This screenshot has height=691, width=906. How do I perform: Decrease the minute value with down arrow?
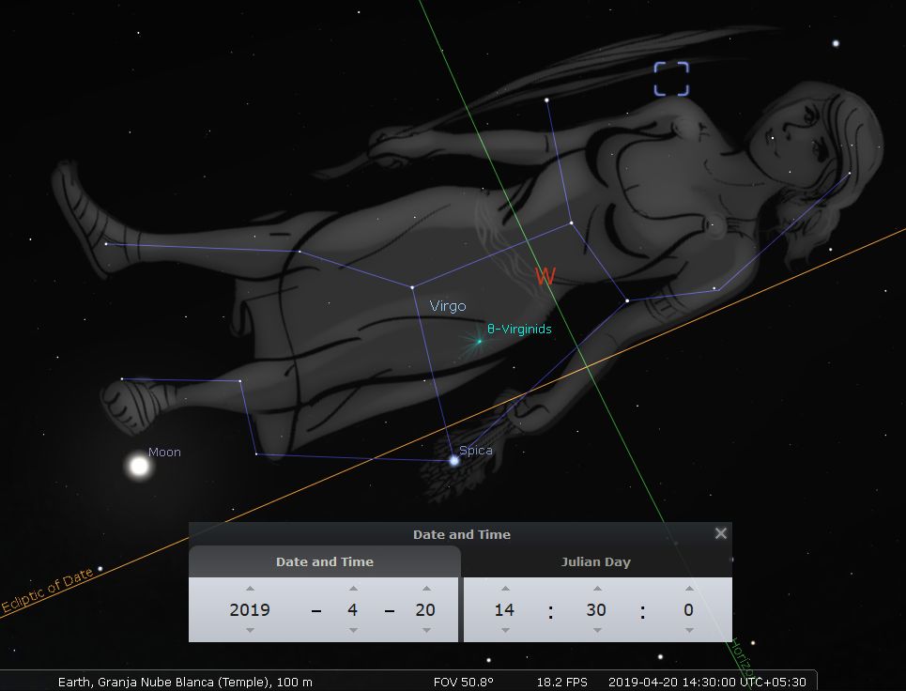(597, 630)
